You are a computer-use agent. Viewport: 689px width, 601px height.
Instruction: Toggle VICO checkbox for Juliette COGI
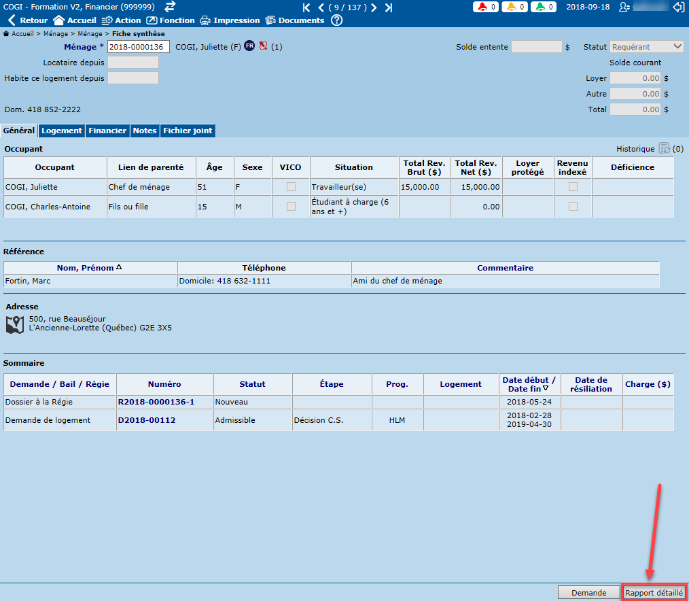point(291,186)
